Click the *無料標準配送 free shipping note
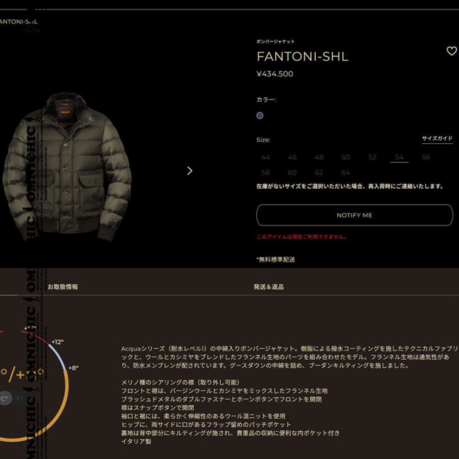The height and width of the screenshot is (459, 459). [x=275, y=260]
